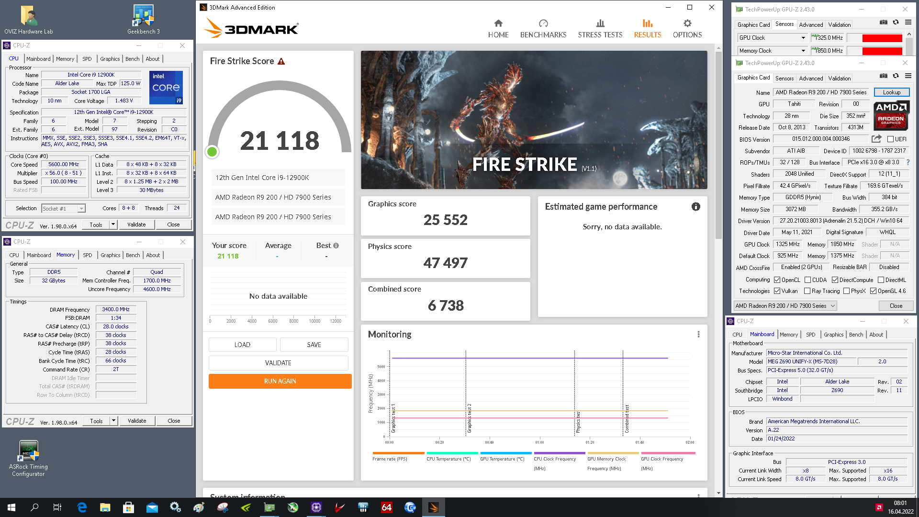This screenshot has height=517, width=919.
Task: Toggle the DirectML checkbox in GPU-Z
Action: click(x=881, y=280)
